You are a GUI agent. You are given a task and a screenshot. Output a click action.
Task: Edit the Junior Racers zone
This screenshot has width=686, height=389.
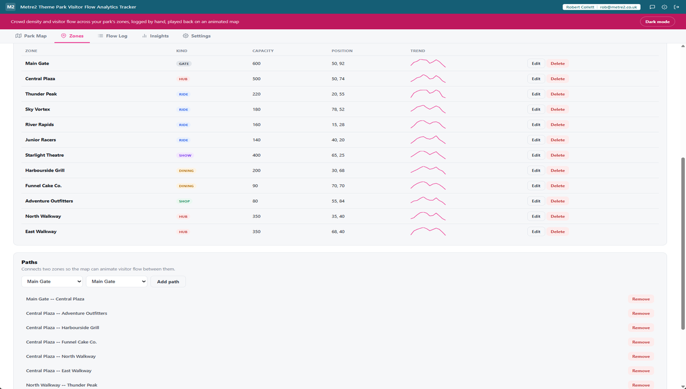[536, 140]
